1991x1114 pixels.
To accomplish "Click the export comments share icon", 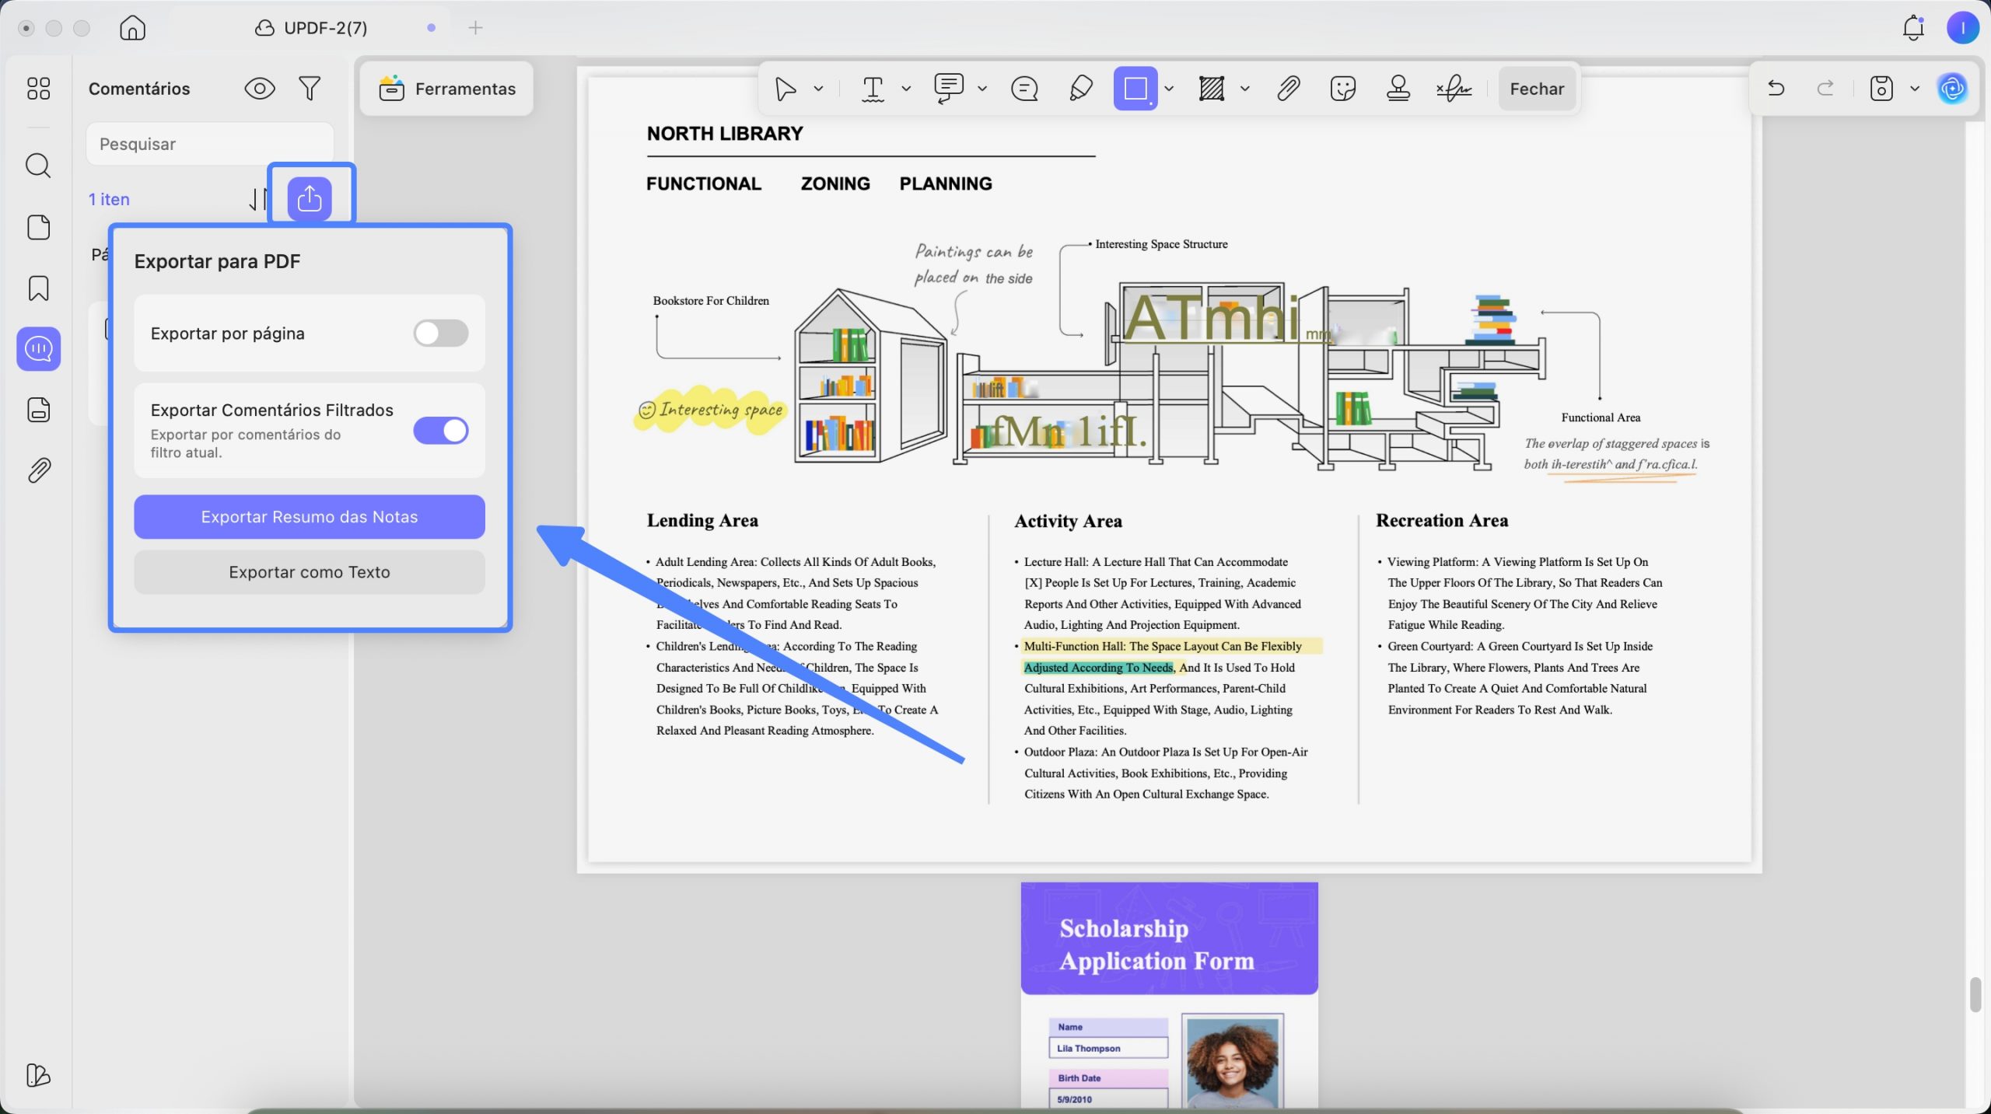I will coord(310,199).
